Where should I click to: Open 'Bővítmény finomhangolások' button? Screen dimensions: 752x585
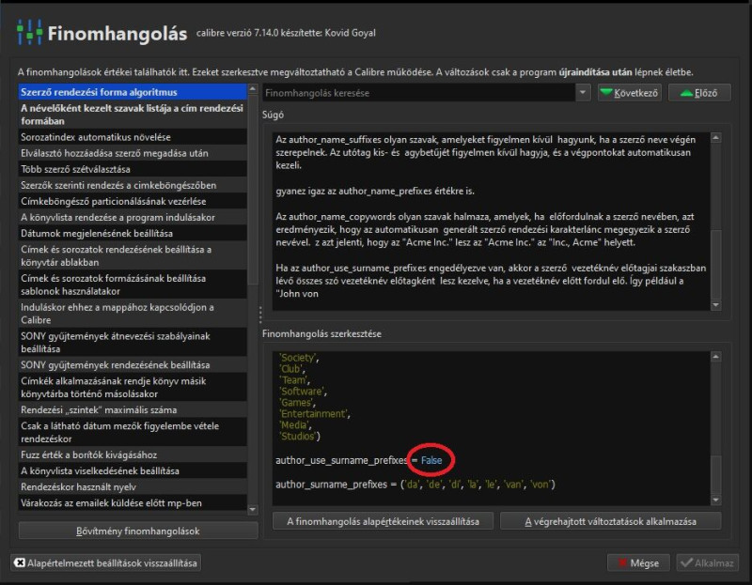[x=138, y=531]
